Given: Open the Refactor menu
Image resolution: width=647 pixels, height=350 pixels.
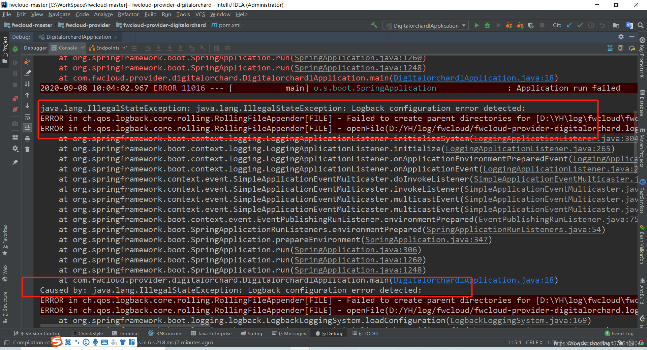Looking at the screenshot, I should click(x=128, y=14).
